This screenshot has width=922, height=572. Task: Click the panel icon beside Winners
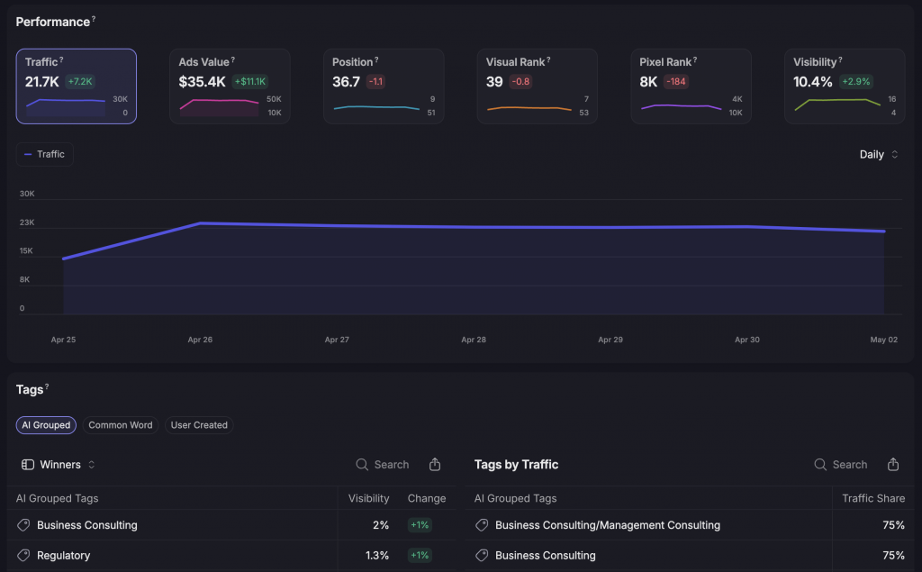coord(28,464)
